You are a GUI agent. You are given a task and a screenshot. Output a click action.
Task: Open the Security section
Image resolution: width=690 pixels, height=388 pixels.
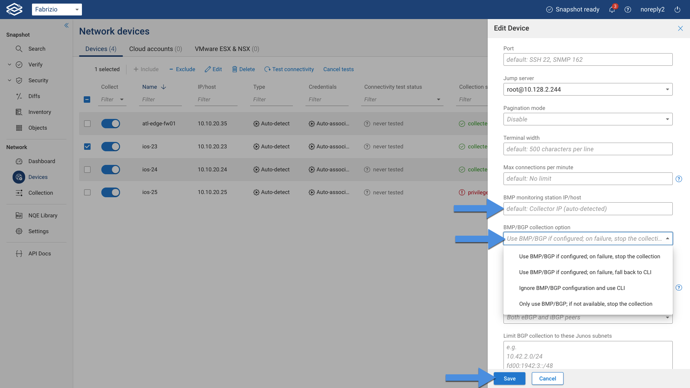(x=38, y=80)
